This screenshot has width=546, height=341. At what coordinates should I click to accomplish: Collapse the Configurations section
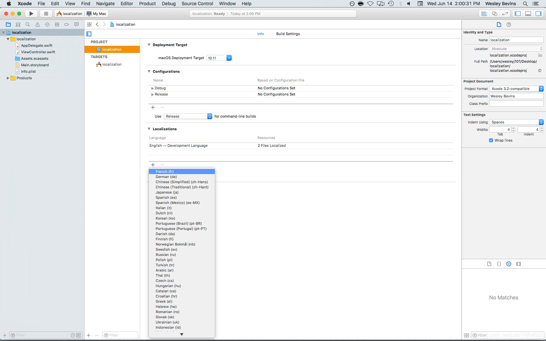[x=149, y=71]
